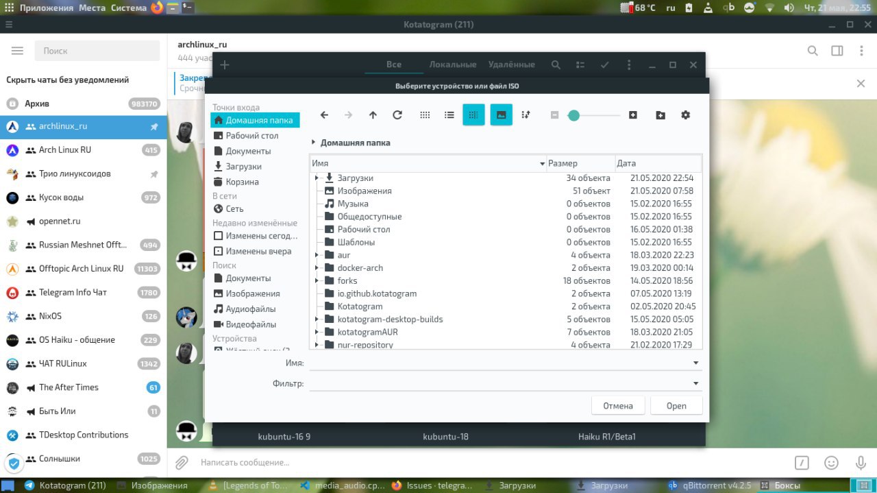Click the selection checkmark in Boxes
Image resolution: width=877 pixels, height=493 pixels.
(x=604, y=64)
